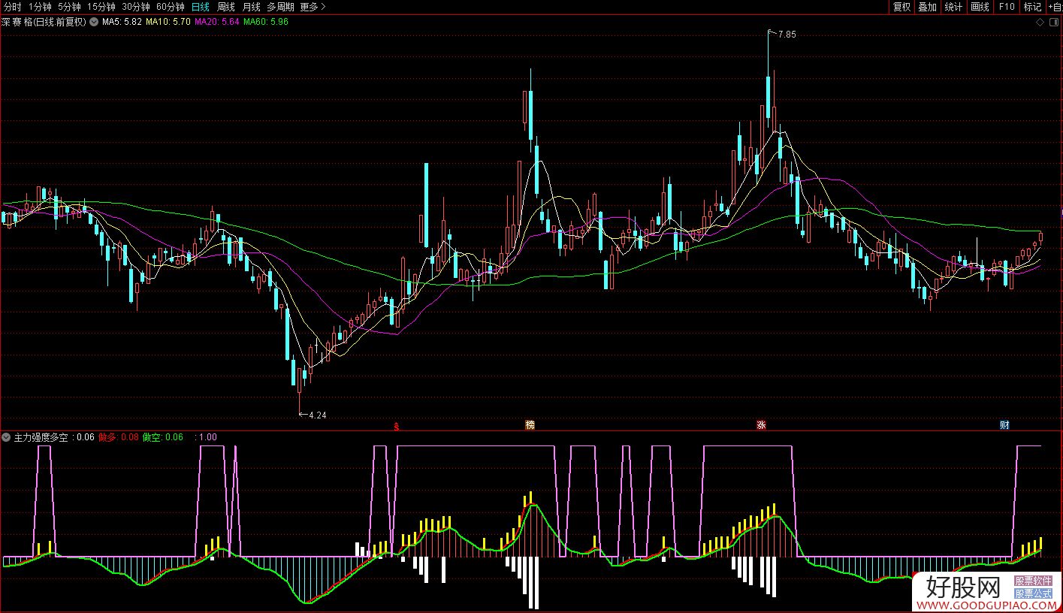Viewport: 1063px width, 613px height.
Task: Select the 60分钟 period tab
Action: (x=171, y=7)
